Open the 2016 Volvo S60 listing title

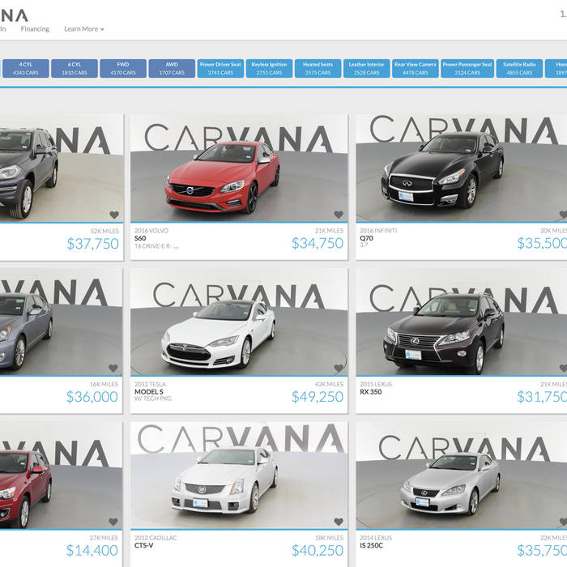[x=140, y=238]
